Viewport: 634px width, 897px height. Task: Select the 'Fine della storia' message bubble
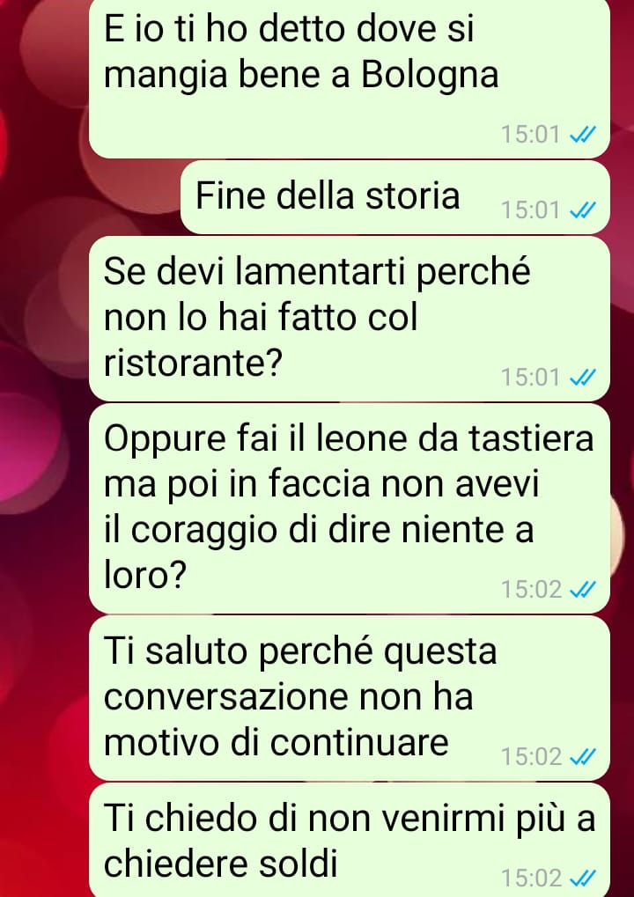pyautogui.click(x=394, y=197)
